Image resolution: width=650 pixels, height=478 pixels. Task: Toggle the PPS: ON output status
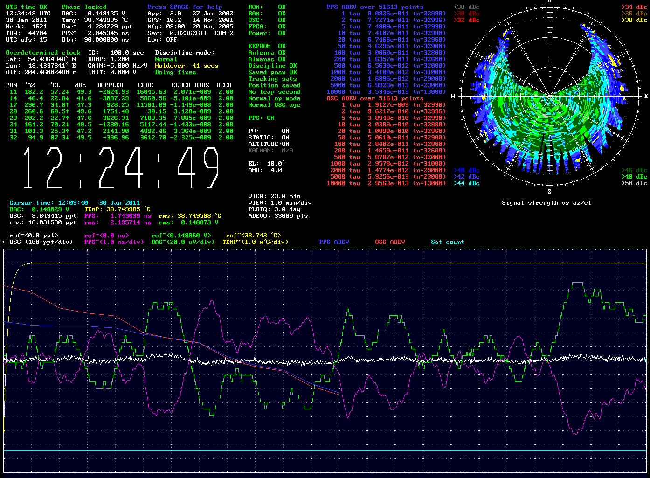[x=261, y=118]
